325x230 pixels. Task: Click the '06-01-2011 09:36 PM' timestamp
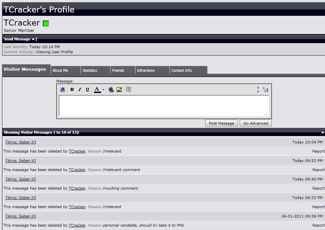(302, 216)
